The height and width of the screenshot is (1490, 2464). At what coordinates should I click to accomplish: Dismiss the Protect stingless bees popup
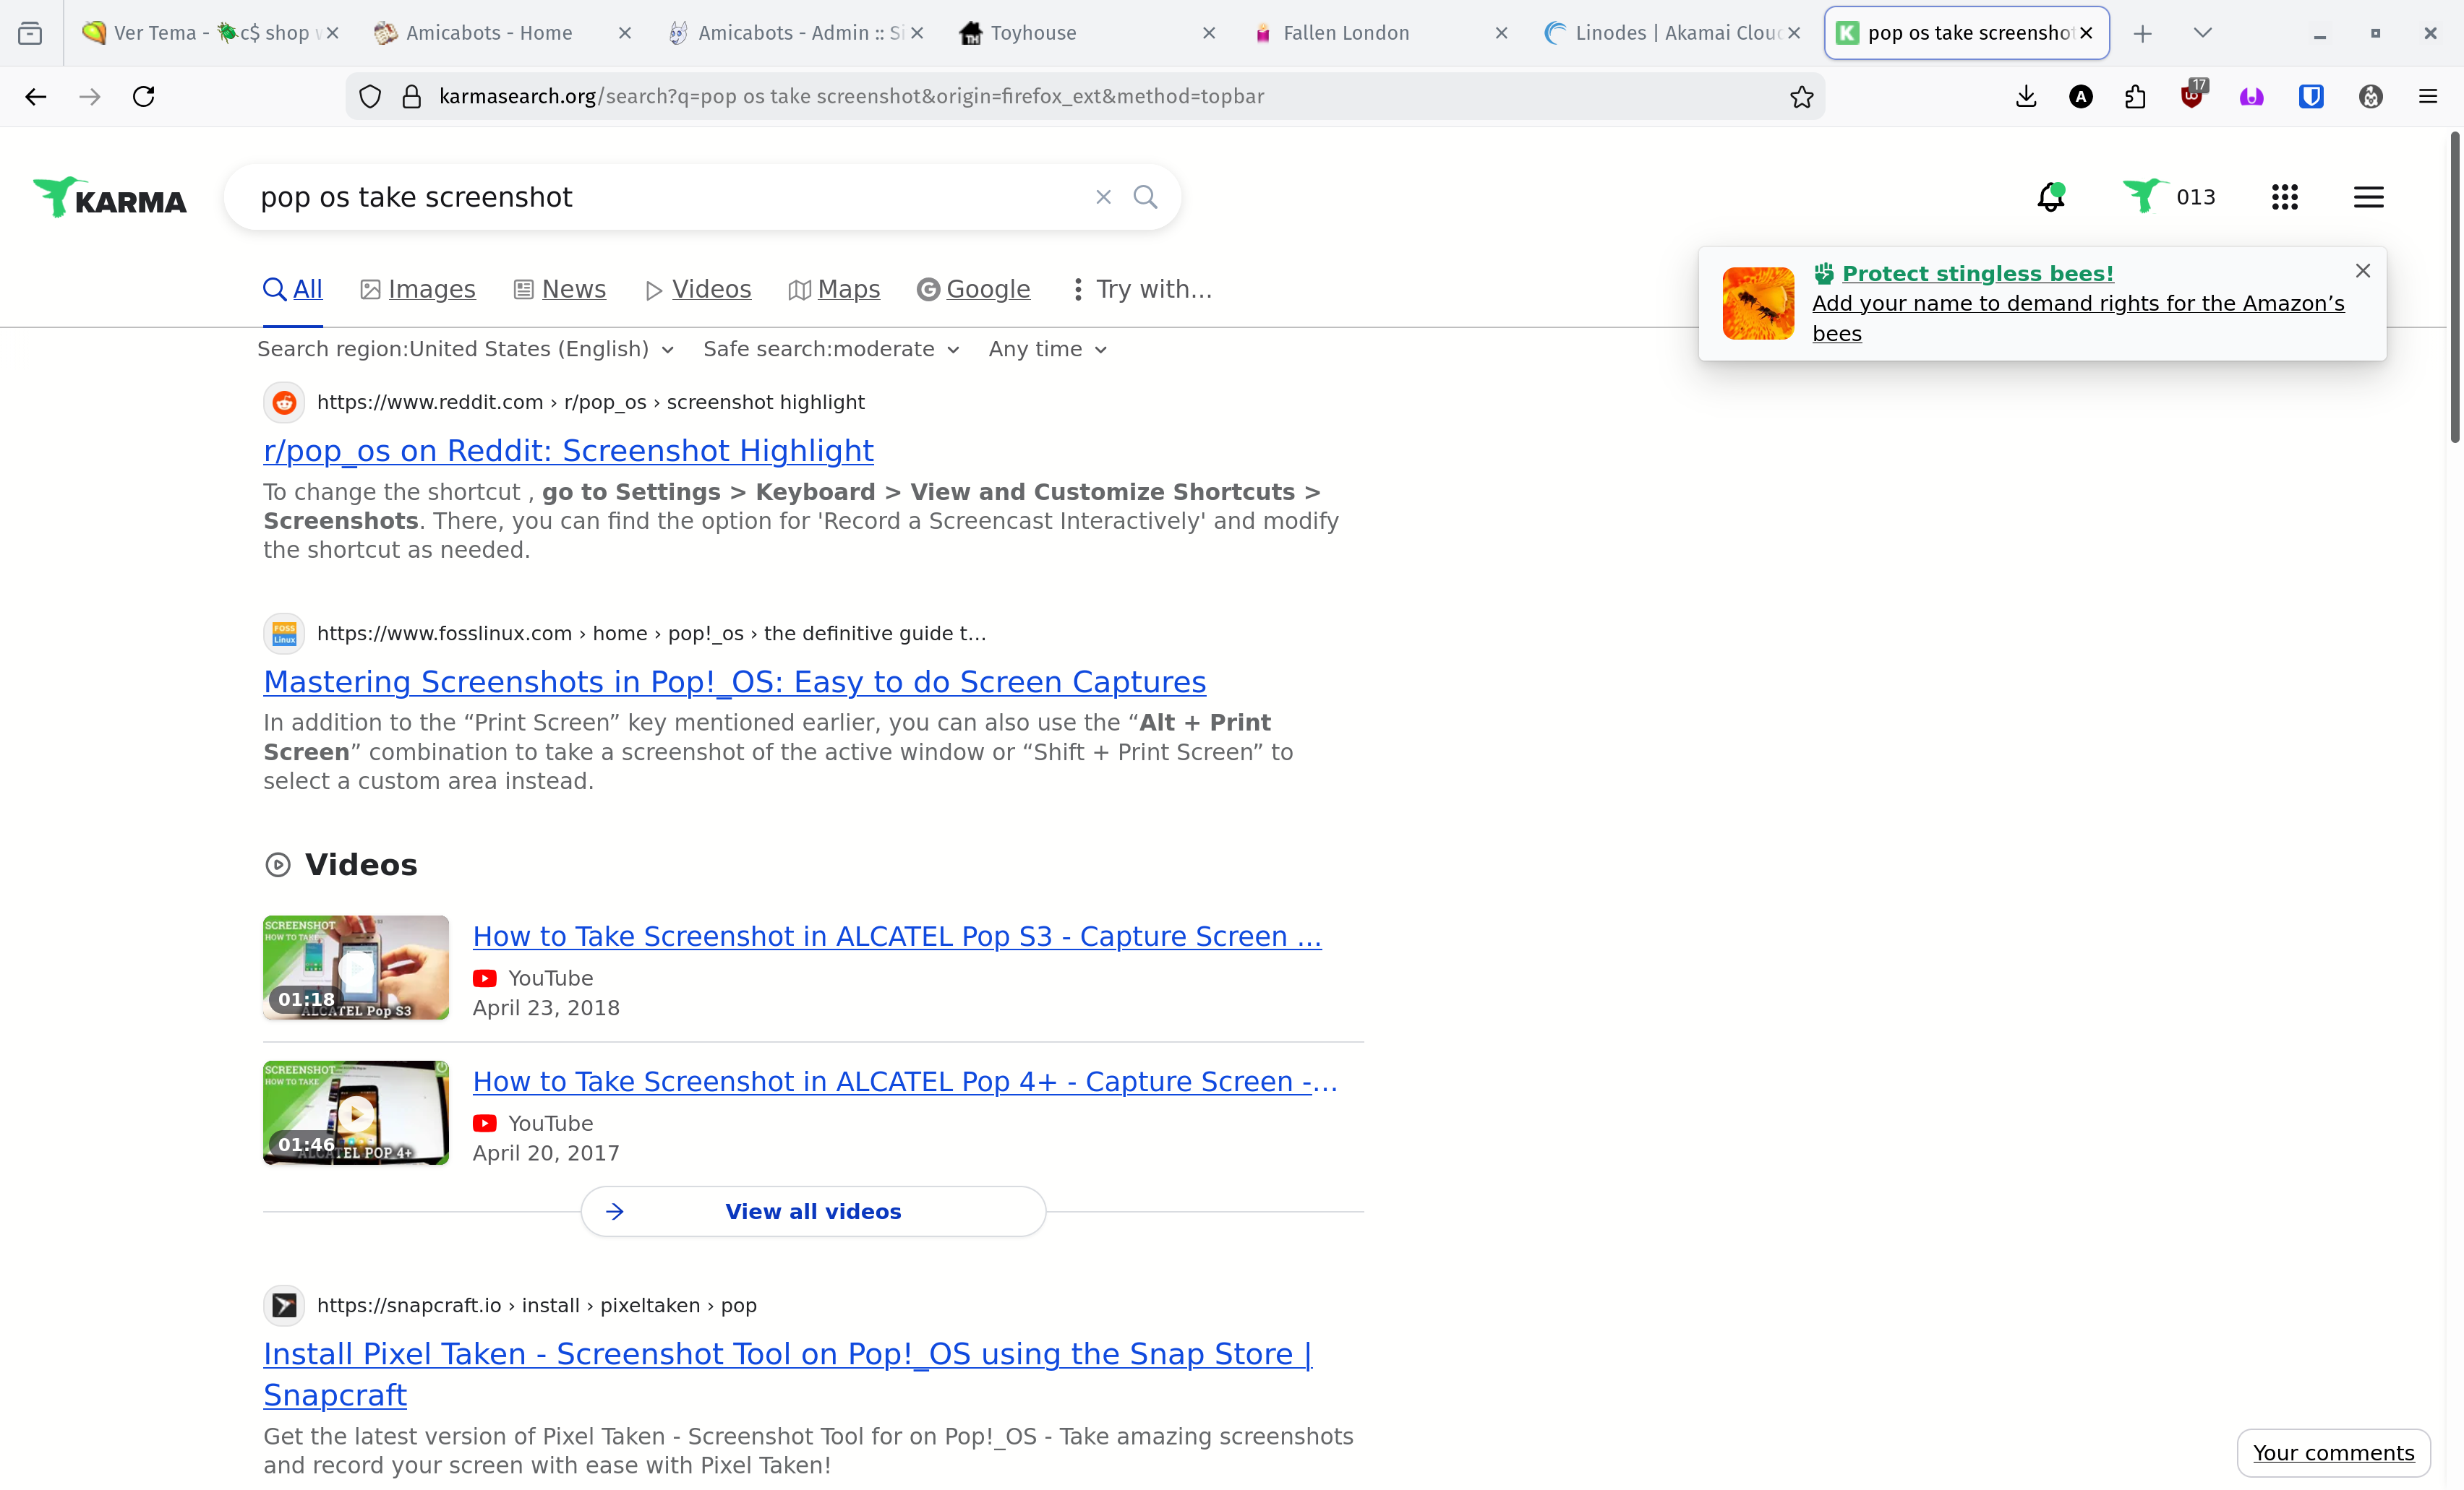point(2362,271)
